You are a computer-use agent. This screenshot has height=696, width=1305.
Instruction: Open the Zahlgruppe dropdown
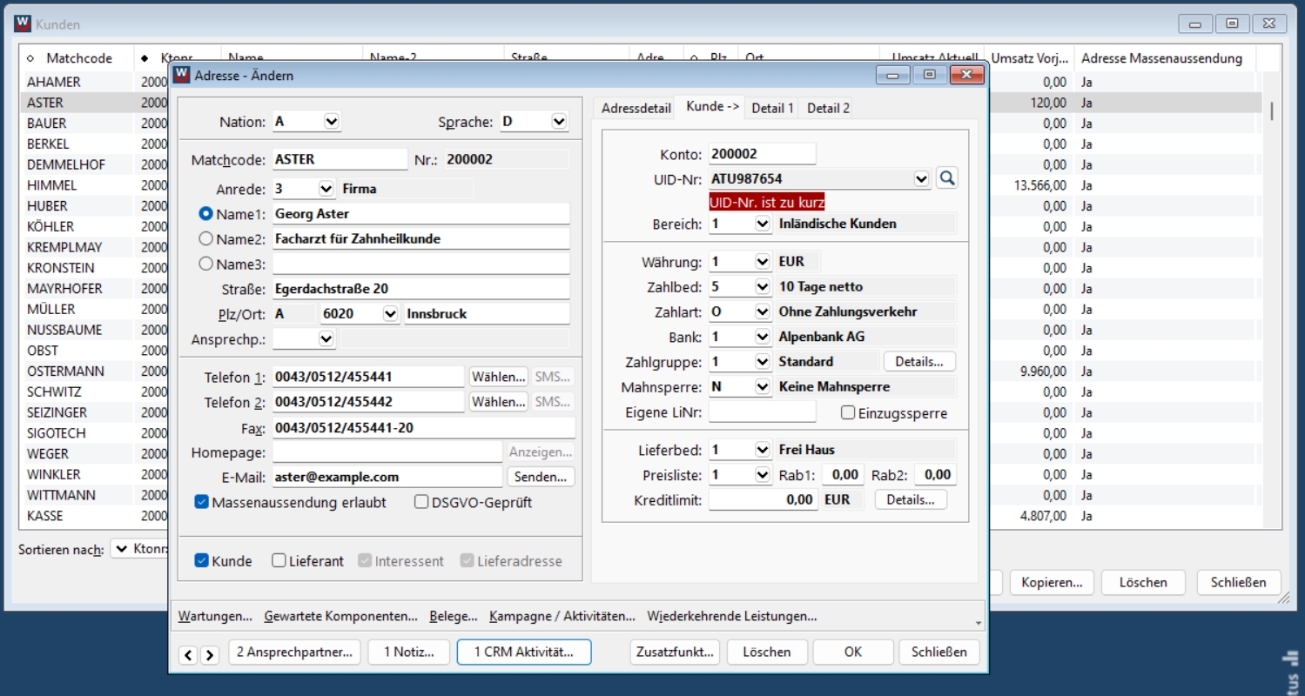pos(763,361)
